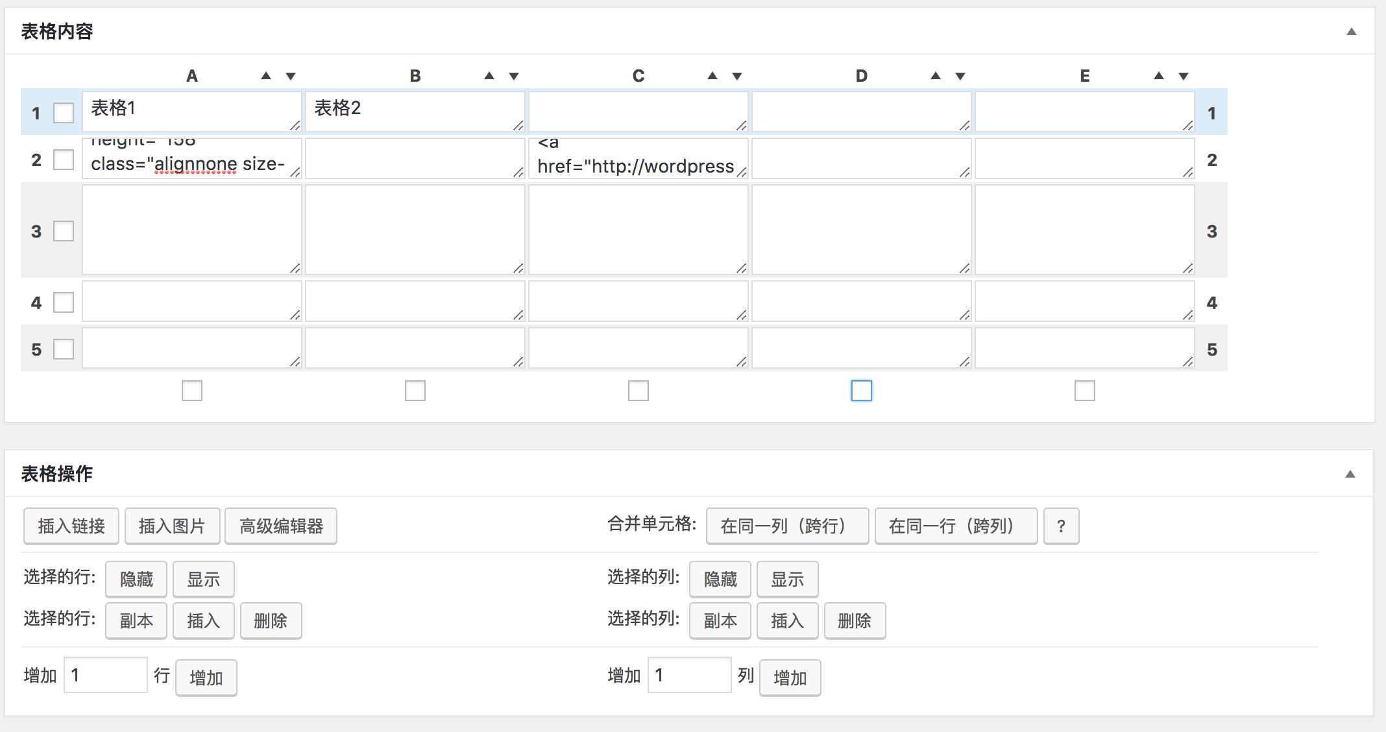The image size is (1386, 732).
Task: Sort column A descending with down arrow
Action: 291,75
